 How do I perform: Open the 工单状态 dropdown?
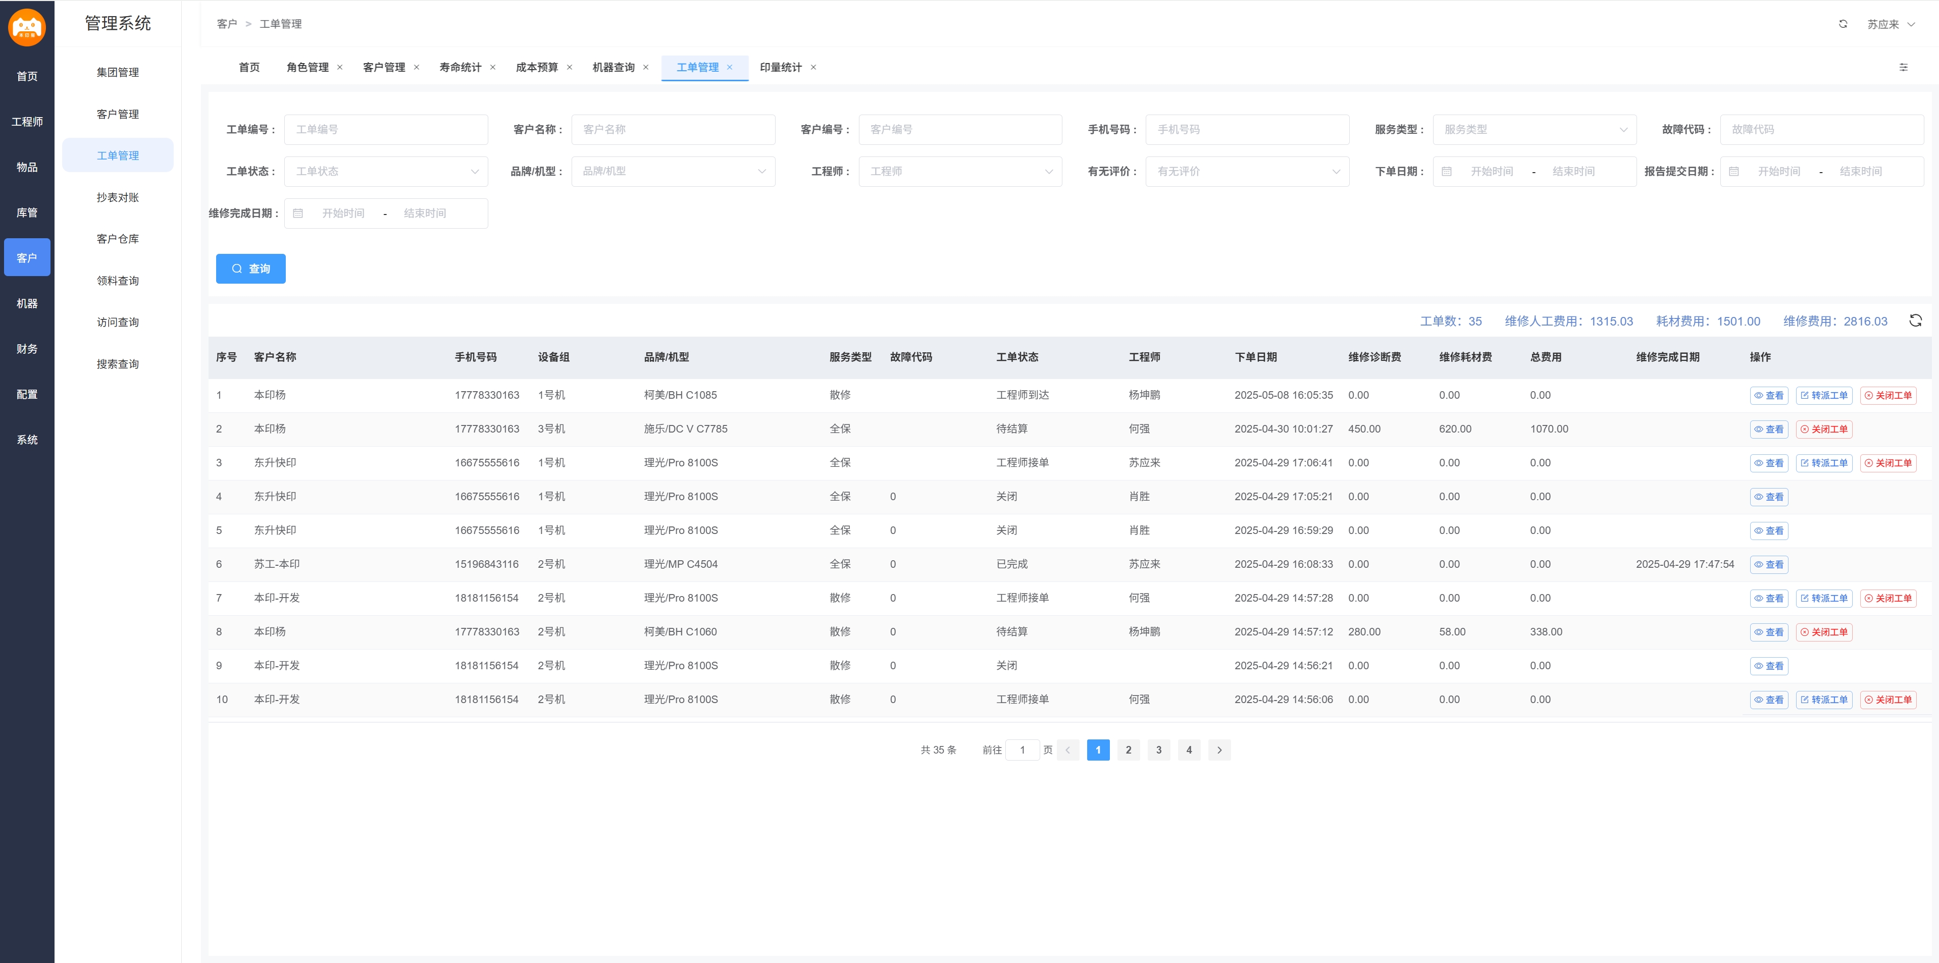(386, 172)
